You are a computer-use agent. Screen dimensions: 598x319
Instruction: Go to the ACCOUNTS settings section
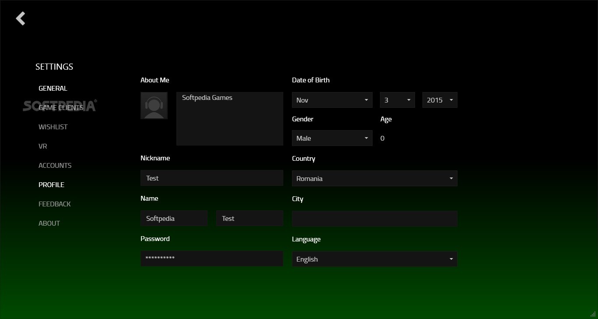(55, 165)
